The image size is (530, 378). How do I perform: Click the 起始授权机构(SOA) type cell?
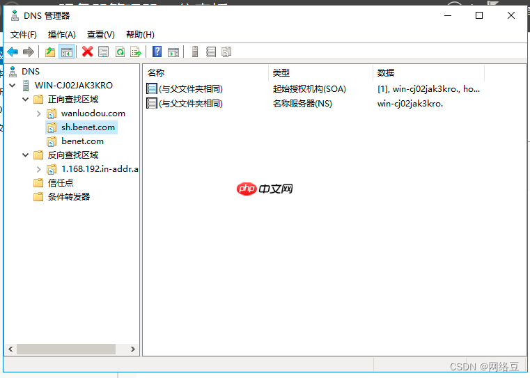(x=309, y=89)
